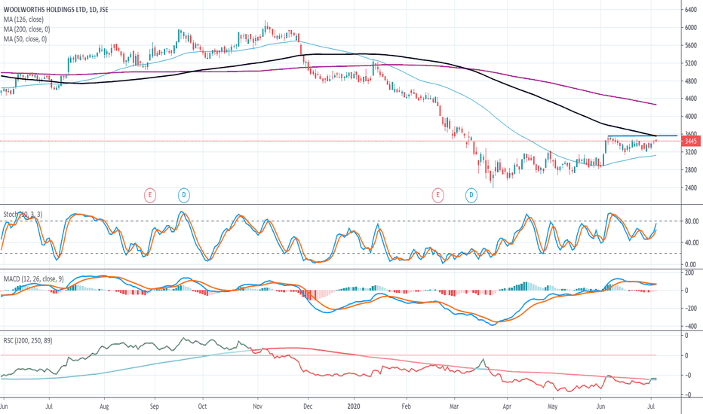Click the Stoch indicator legend label
The height and width of the screenshot is (414, 703).
point(23,215)
